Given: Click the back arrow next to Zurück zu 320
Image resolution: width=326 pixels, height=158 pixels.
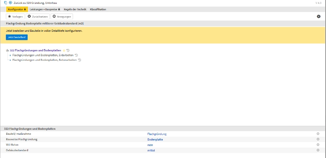Looking at the screenshot, I should [x=10, y=3].
